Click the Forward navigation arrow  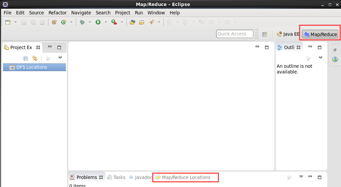227,22
